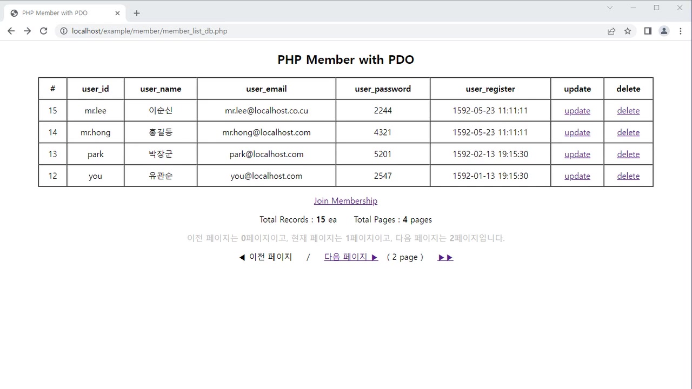The width and height of the screenshot is (692, 389).
Task: Open the Join Membership link
Action: pos(345,201)
